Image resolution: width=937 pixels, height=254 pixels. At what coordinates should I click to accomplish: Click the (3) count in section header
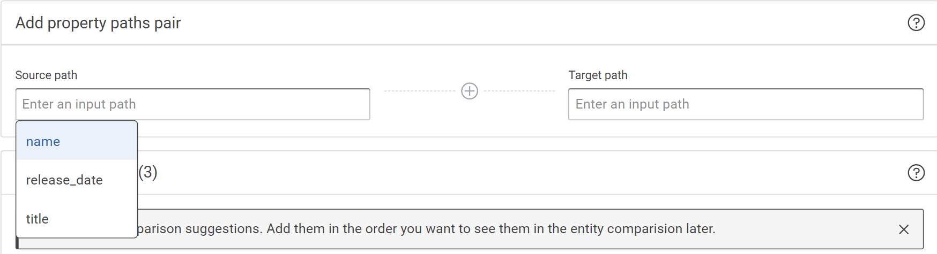pos(148,172)
